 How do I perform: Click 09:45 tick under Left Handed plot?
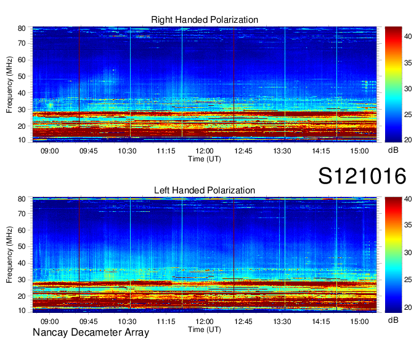(89, 322)
